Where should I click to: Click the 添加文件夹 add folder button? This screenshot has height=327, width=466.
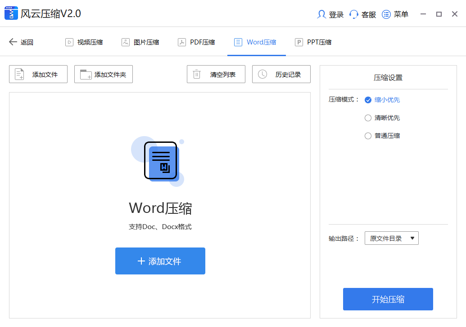coord(103,74)
